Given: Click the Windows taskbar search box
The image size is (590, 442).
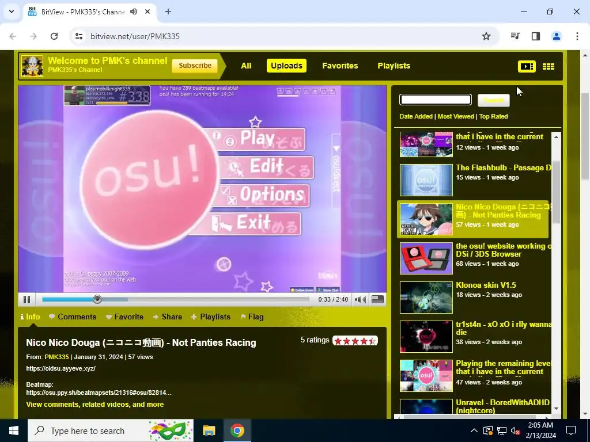Looking at the screenshot, I should pos(111,430).
